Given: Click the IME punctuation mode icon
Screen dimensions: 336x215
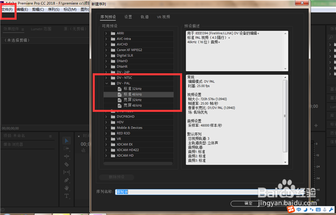Looking at the screenshot, I should coord(311,209).
